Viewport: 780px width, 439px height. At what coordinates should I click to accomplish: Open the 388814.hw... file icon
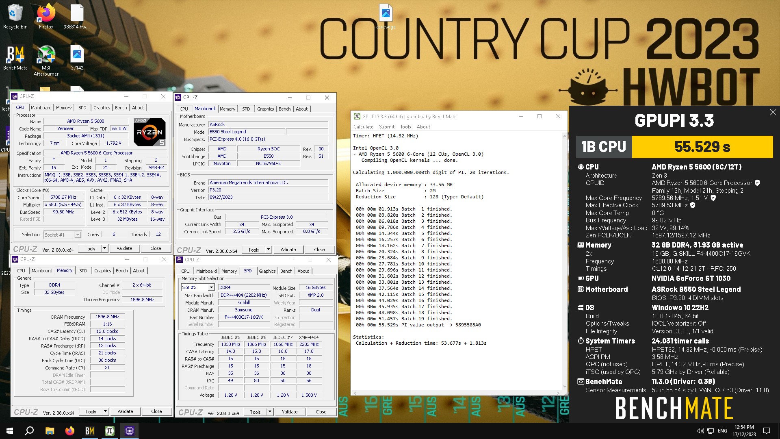77,16
